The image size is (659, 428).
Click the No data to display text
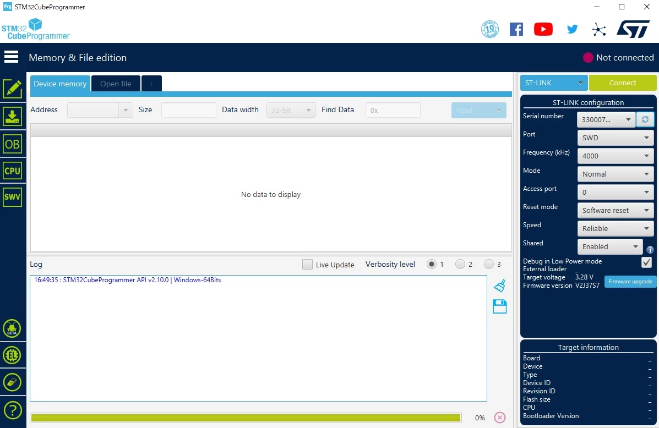tap(271, 194)
